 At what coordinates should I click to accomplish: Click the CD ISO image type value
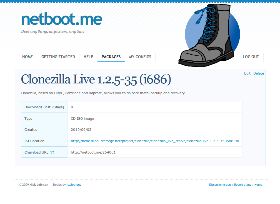(x=82, y=119)
